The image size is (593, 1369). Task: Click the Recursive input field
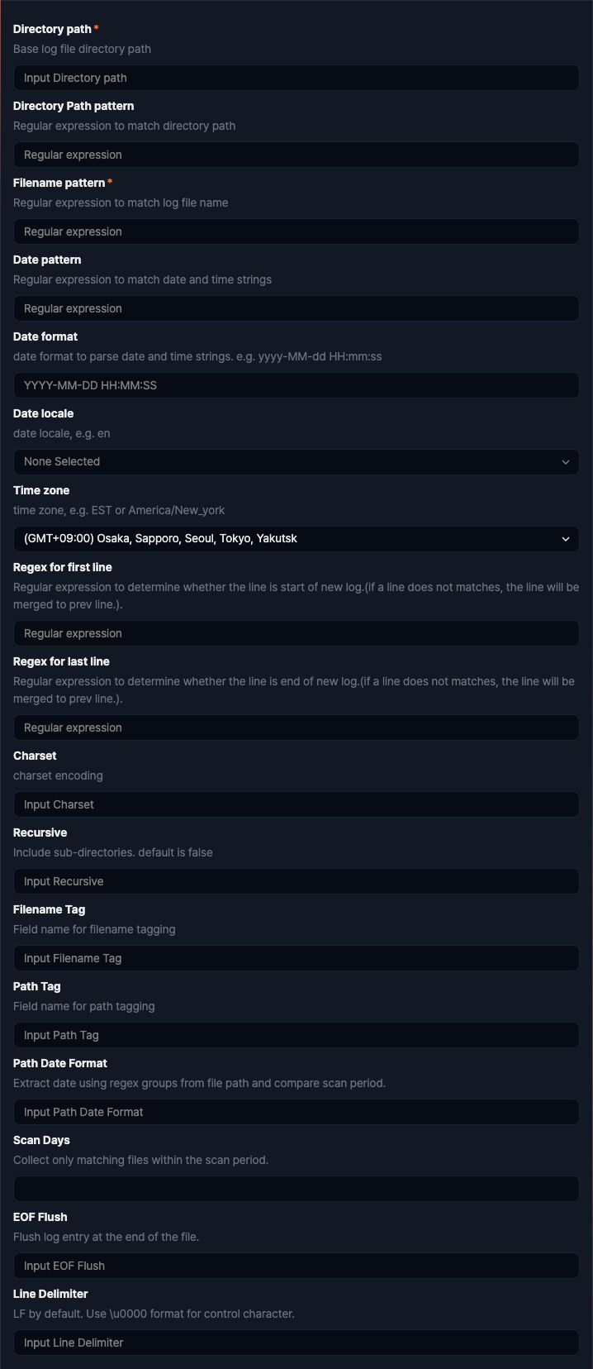pos(296,880)
